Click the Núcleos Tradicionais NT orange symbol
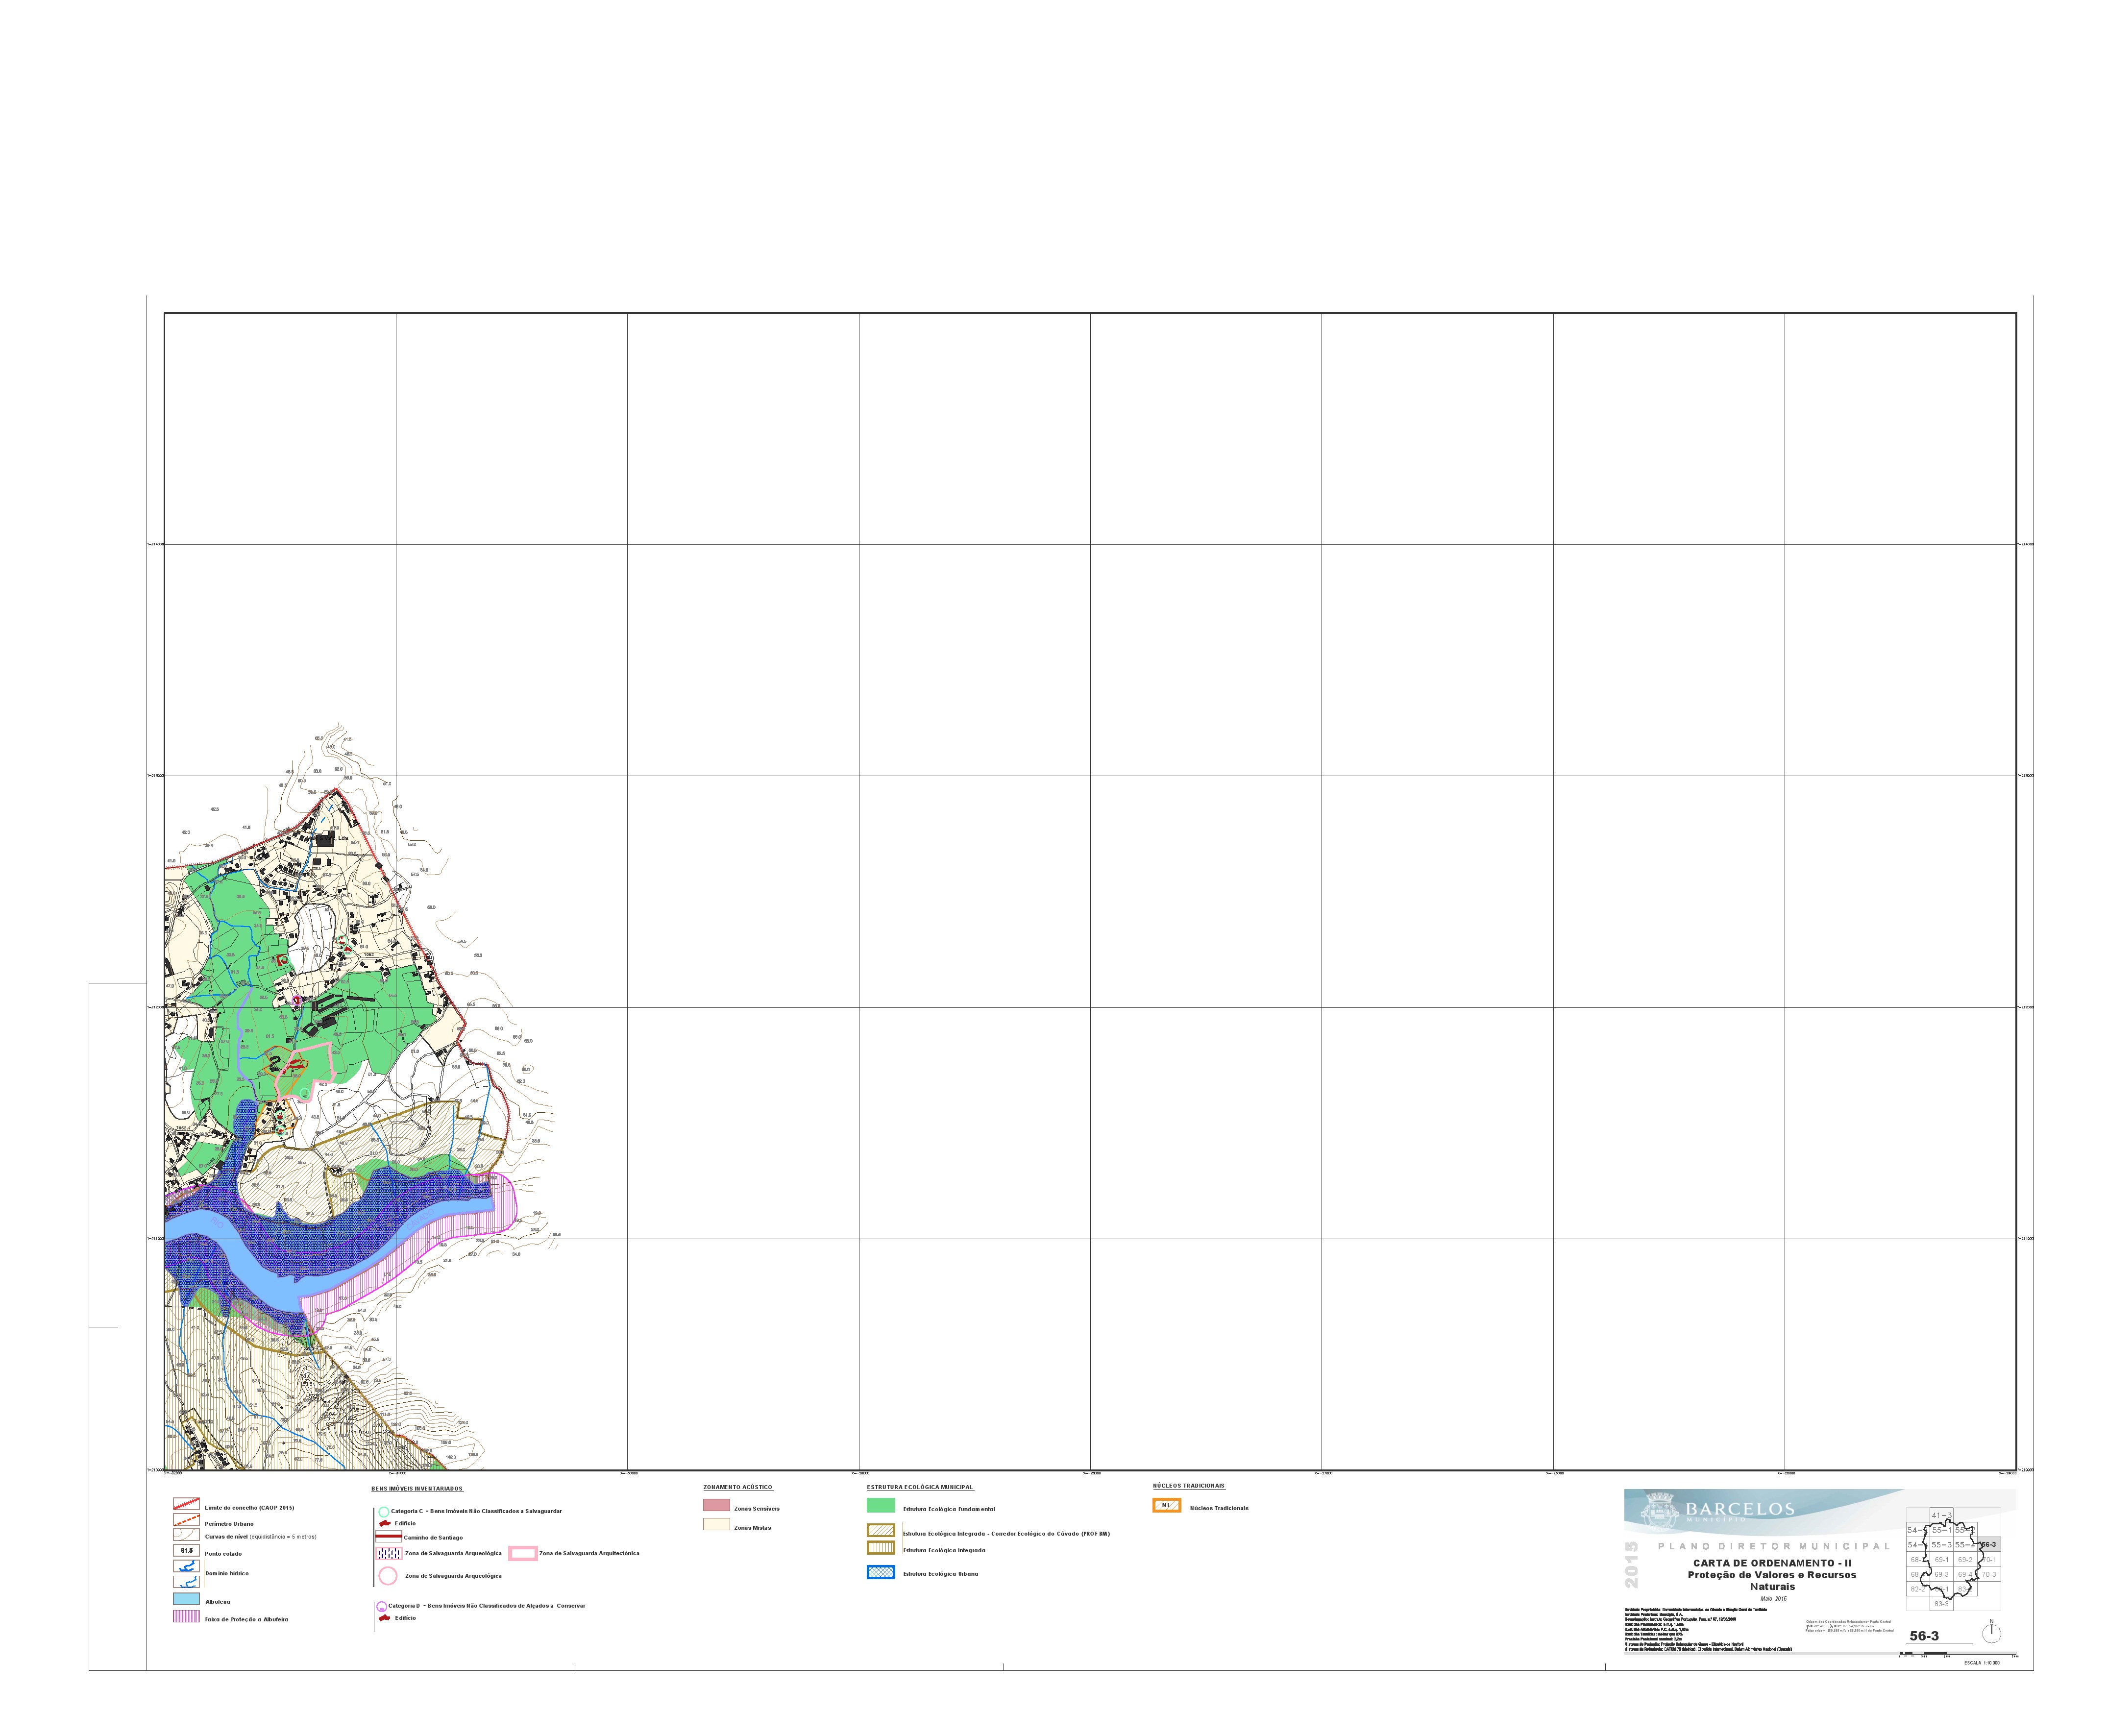The width and height of the screenshot is (2107, 1736). 1167,1505
